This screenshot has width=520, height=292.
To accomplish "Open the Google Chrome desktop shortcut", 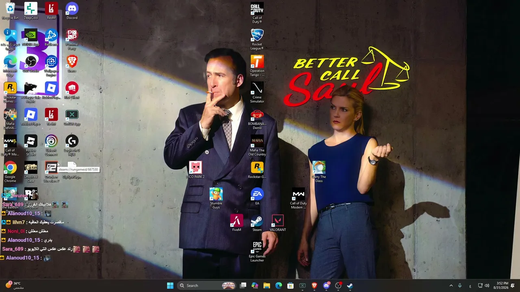I will tap(10, 172).
